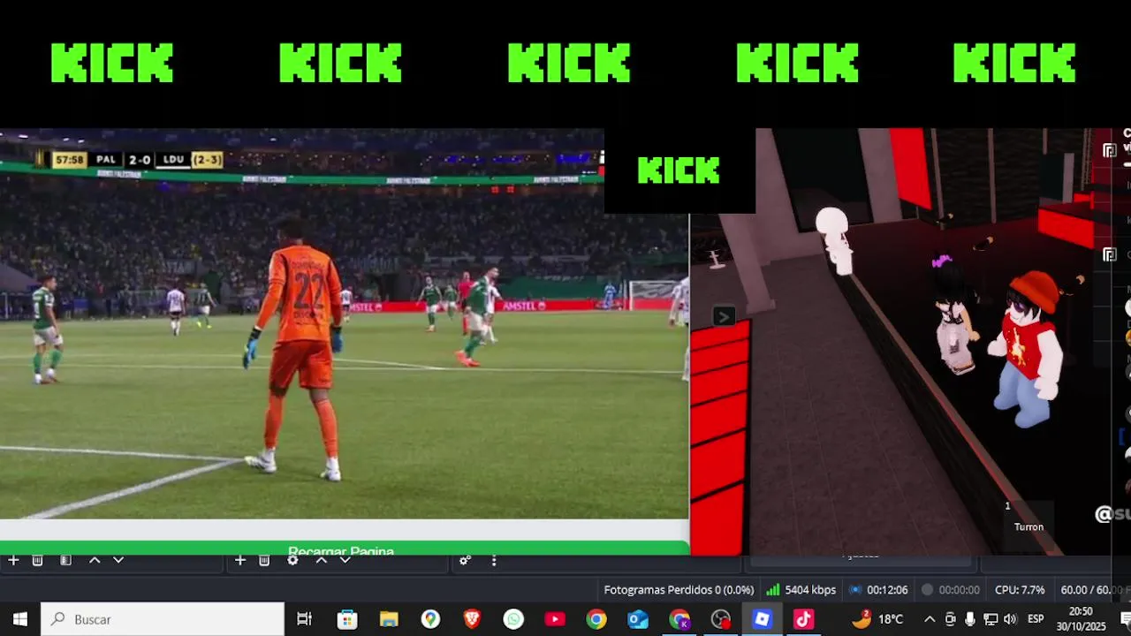This screenshot has height=636, width=1131.
Task: Open the clock showing 20:50 30/10/2025
Action: pyautogui.click(x=1081, y=619)
